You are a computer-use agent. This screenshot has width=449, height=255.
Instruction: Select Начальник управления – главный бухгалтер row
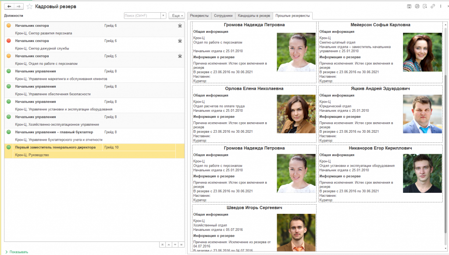pyautogui.click(x=95, y=136)
